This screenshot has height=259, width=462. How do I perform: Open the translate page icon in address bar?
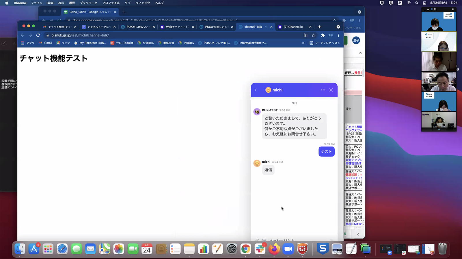(x=305, y=35)
